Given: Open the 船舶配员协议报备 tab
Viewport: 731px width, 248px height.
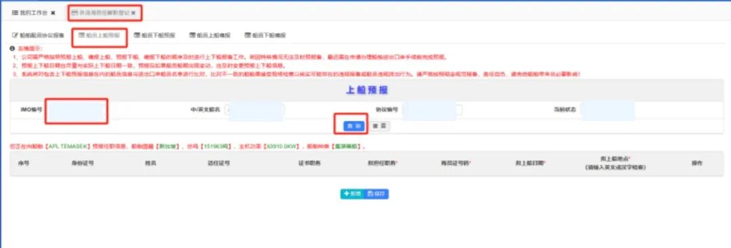Looking at the screenshot, I should [38, 35].
